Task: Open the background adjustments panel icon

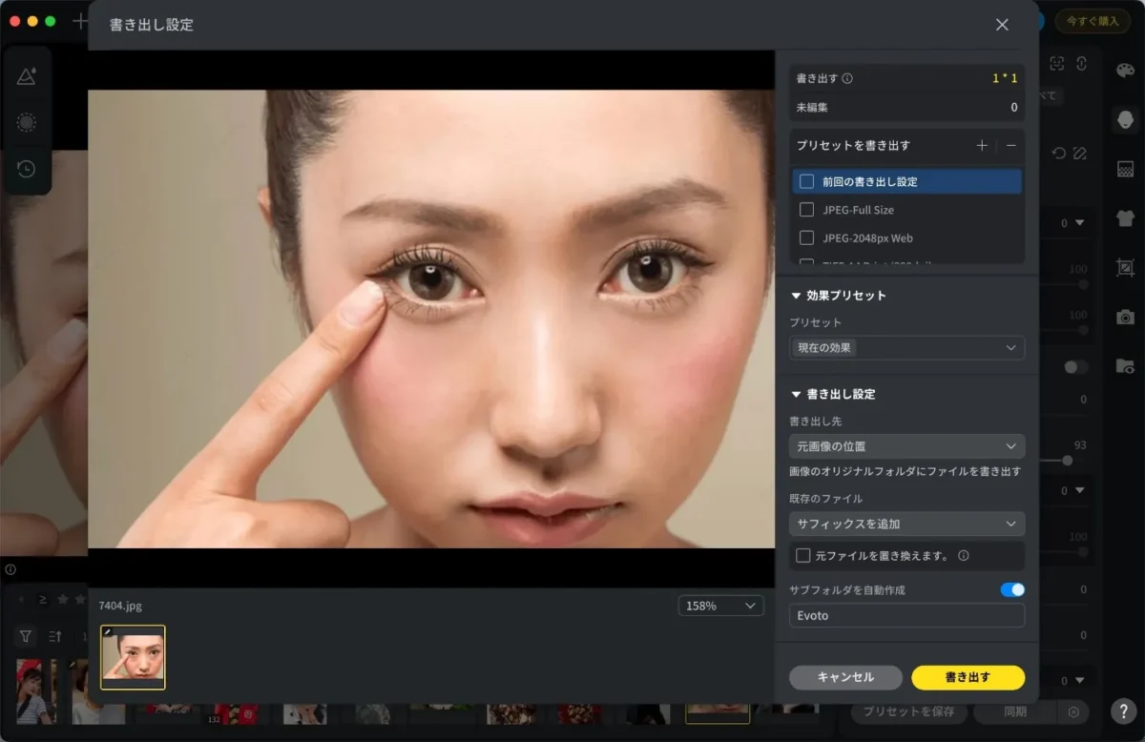Action: [1125, 169]
